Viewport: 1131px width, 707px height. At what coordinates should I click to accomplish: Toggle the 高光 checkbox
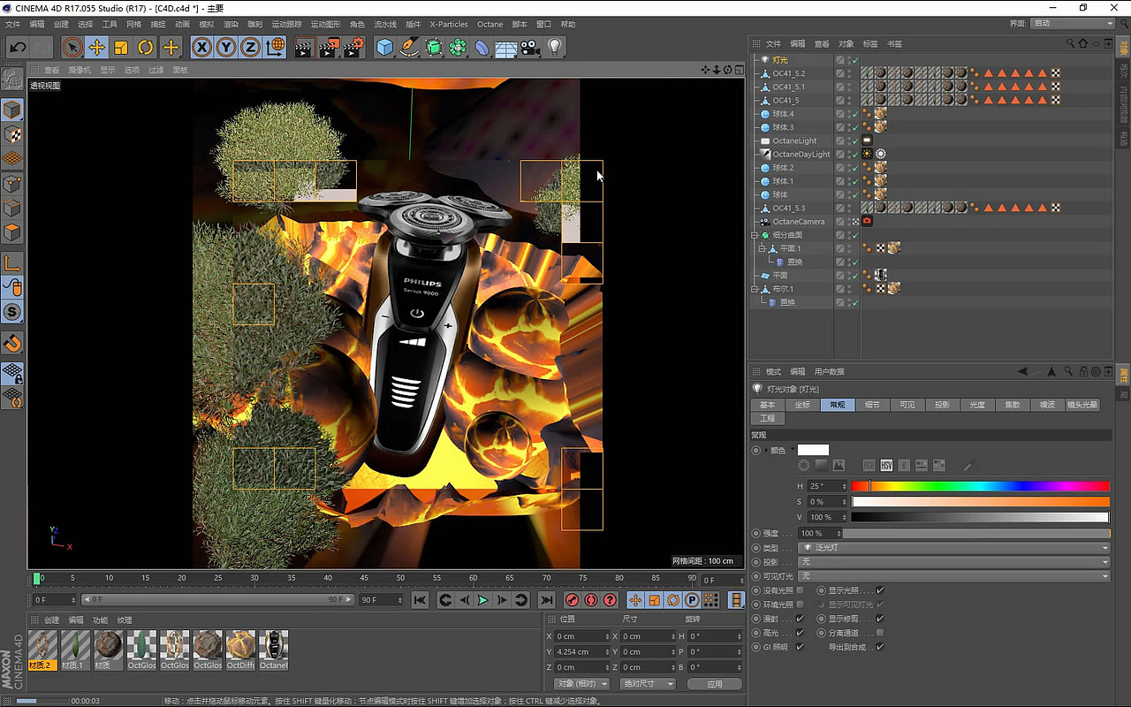[801, 633]
